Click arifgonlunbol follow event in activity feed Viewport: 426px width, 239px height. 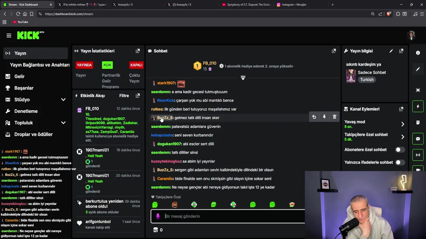point(108,224)
